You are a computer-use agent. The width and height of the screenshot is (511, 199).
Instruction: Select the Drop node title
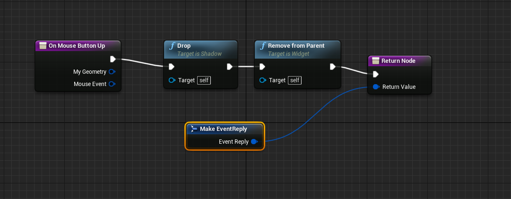[184, 45]
